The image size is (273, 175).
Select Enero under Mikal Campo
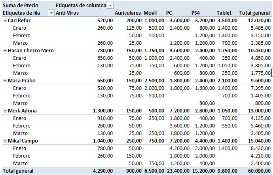[19, 148]
